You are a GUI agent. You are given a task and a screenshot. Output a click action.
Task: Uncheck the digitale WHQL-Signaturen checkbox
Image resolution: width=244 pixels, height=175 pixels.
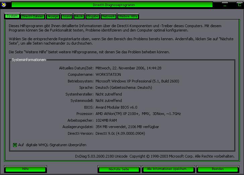click(15, 145)
